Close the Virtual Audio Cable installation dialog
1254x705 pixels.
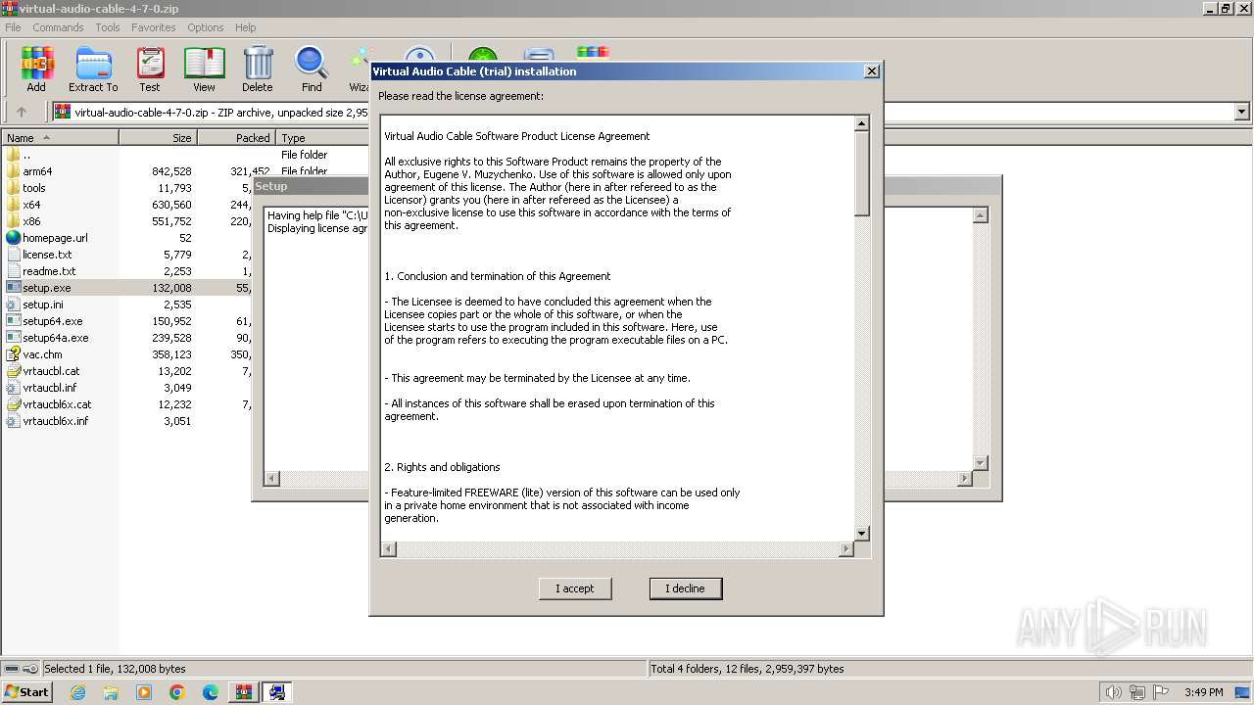(872, 71)
